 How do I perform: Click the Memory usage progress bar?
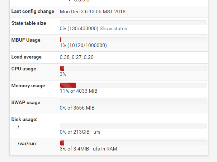click(133, 85)
